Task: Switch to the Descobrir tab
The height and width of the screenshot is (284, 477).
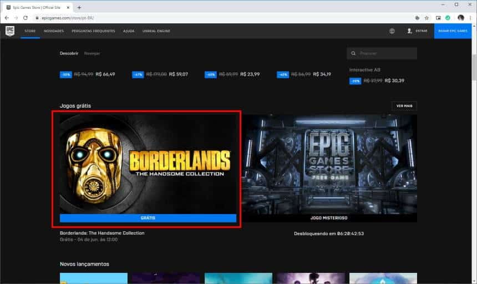Action: [x=69, y=53]
